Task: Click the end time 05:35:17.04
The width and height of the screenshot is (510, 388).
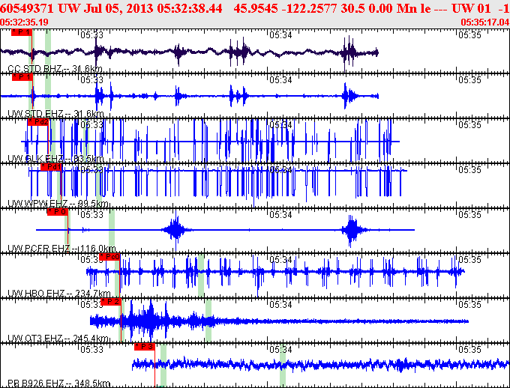Action: 485,22
